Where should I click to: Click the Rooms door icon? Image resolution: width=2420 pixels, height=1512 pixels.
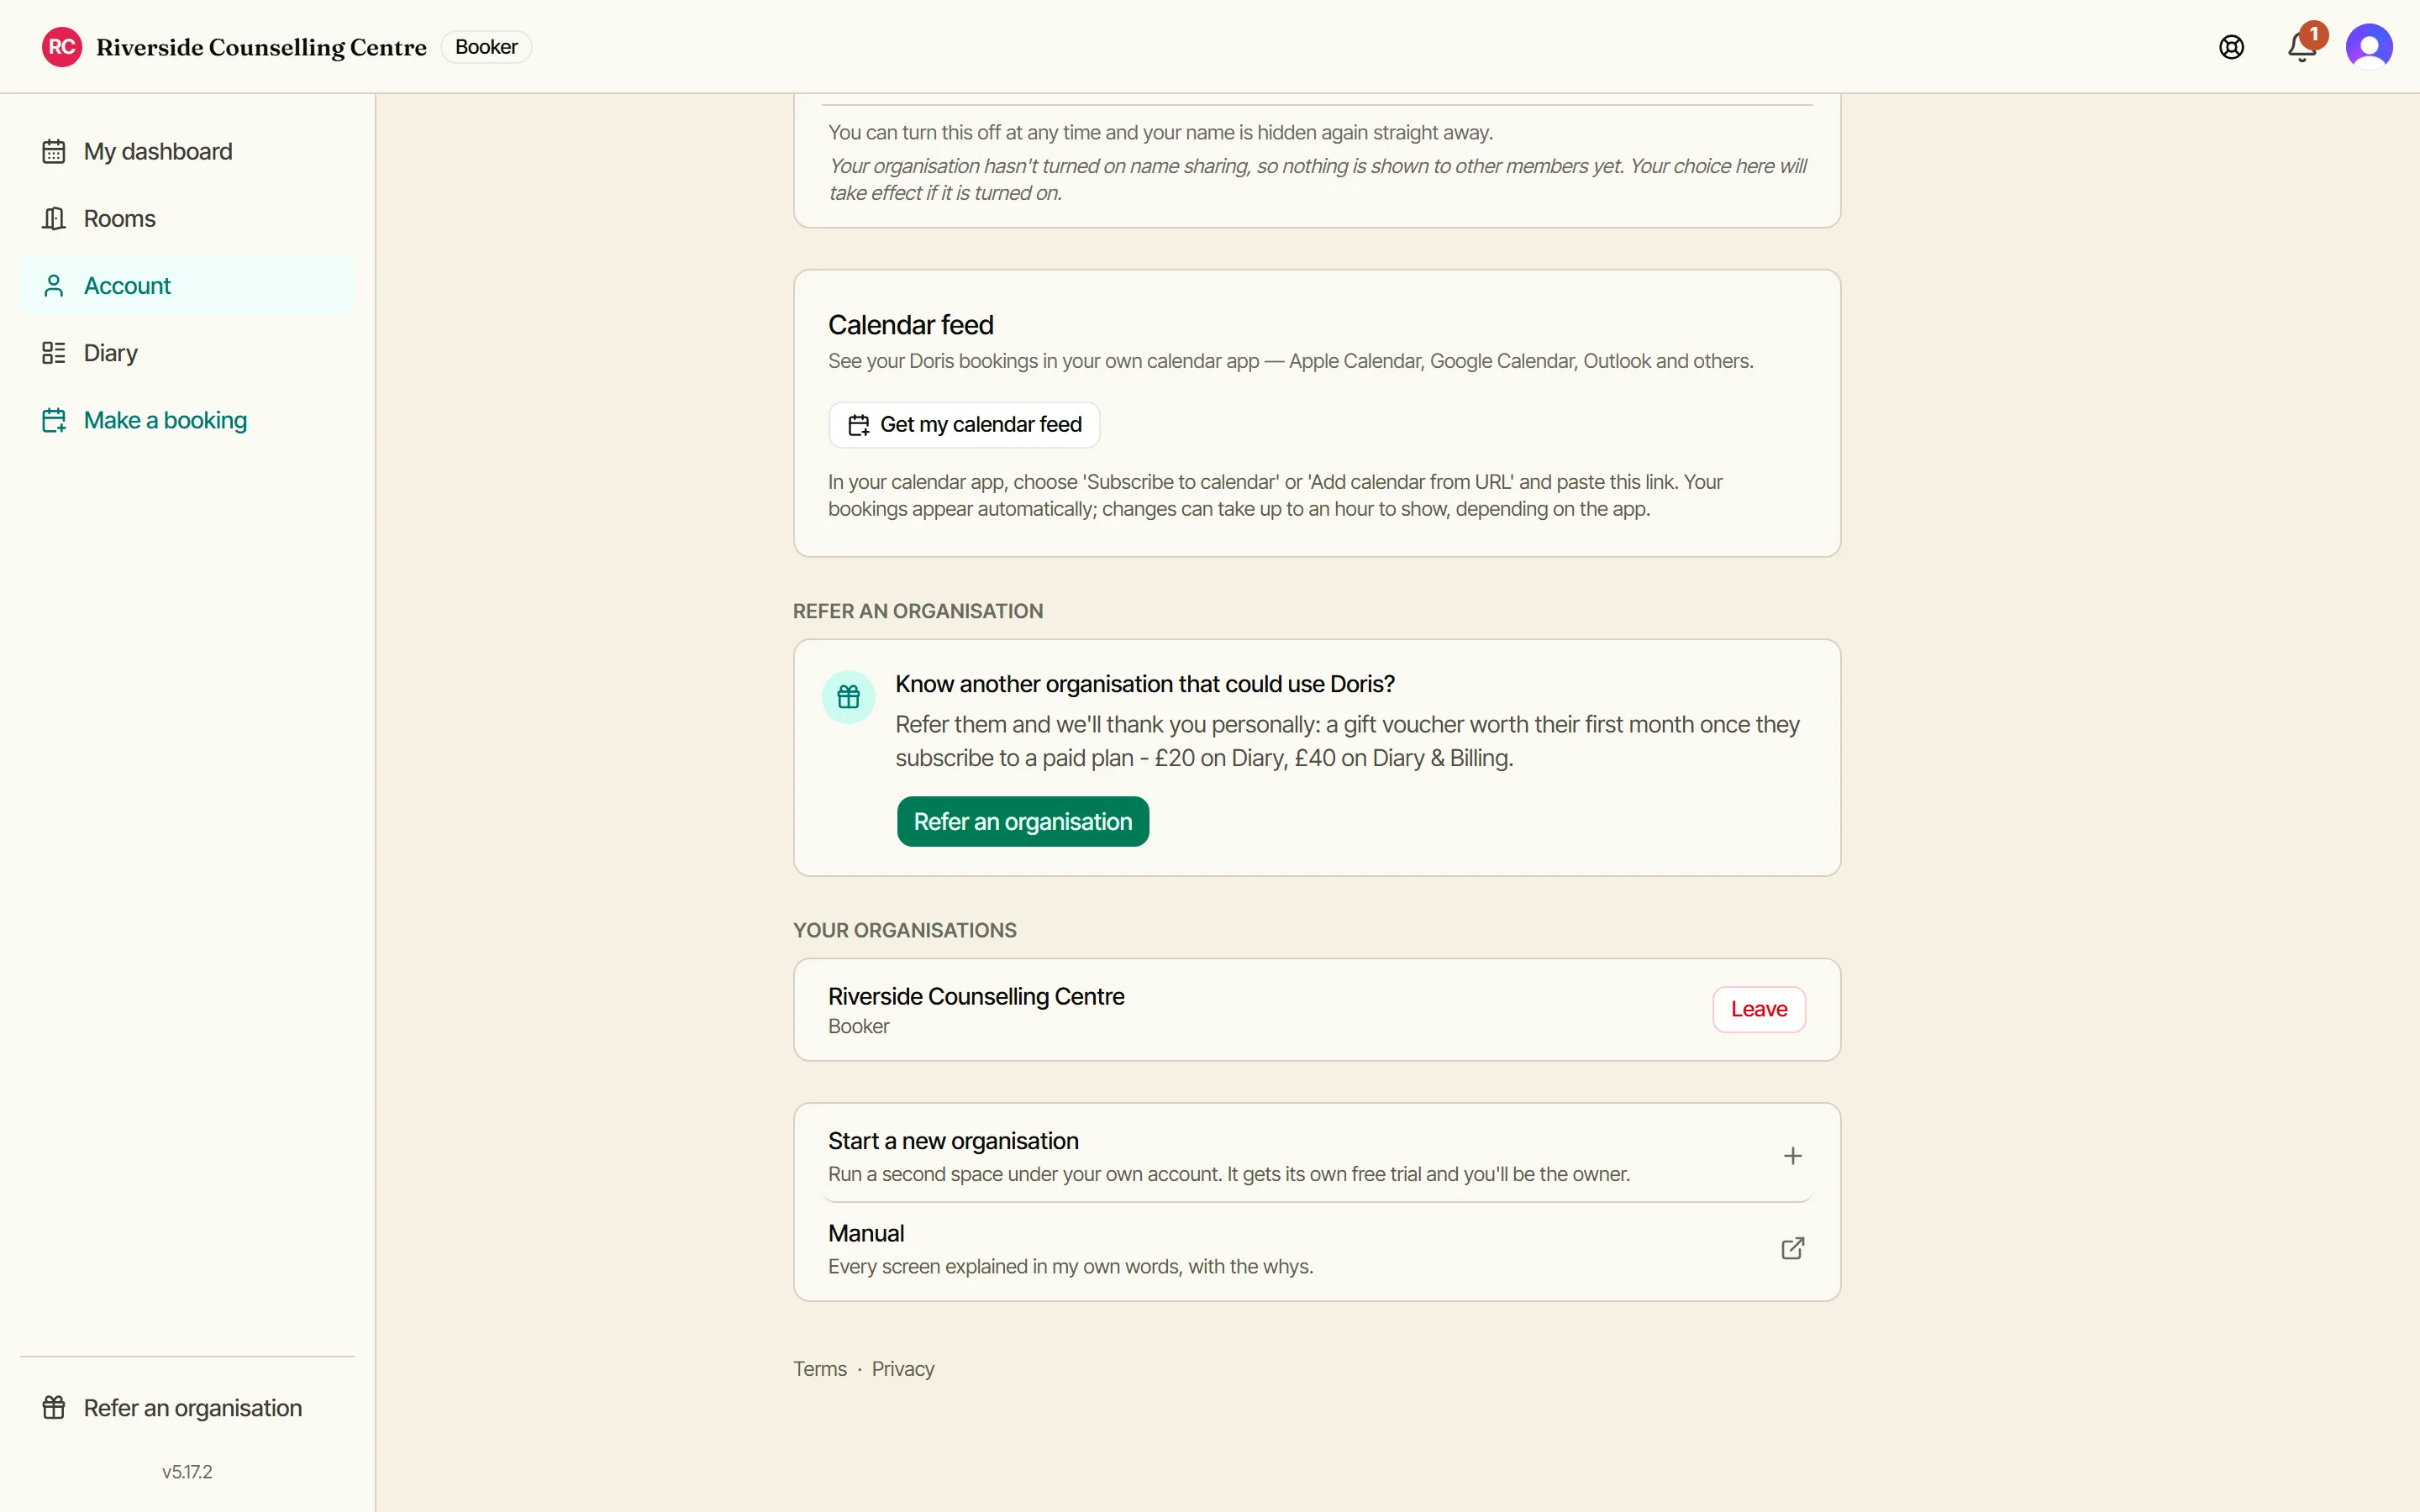pyautogui.click(x=54, y=218)
